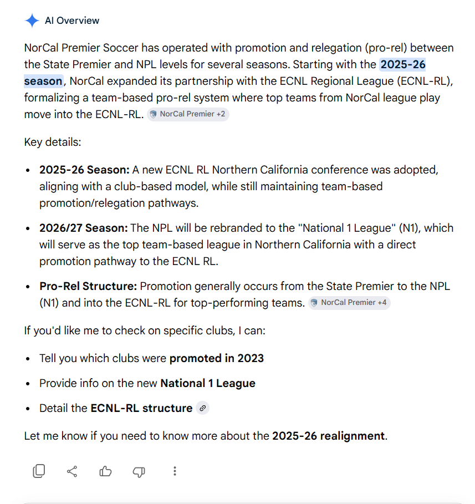Click the copy response icon
Viewport: 475px width, 504px height.
point(39,471)
